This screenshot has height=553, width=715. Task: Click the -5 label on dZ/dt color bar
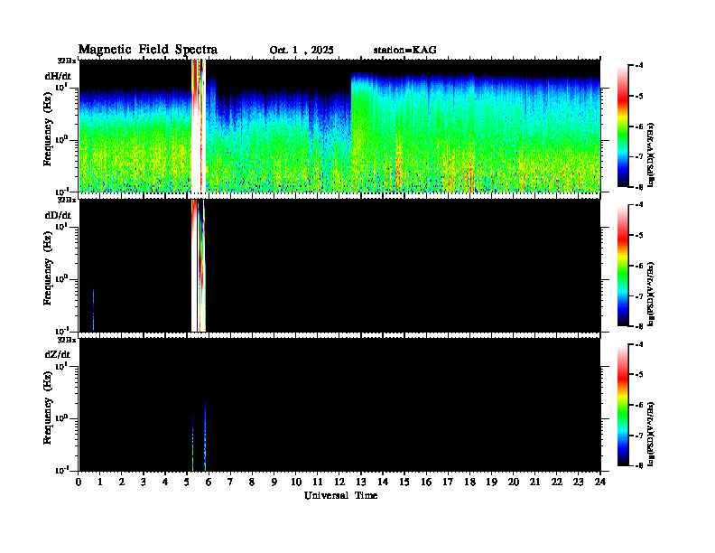640,375
